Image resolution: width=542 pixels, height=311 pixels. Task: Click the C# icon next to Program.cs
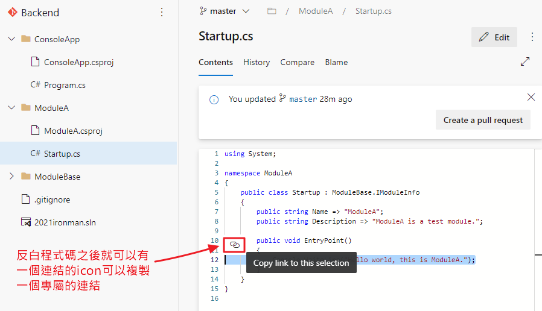(35, 85)
